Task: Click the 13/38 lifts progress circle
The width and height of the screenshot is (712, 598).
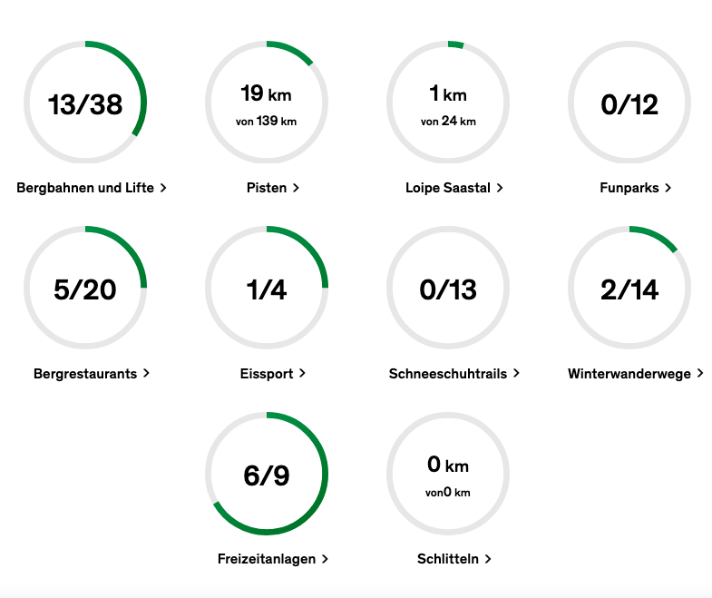Action: click(85, 103)
